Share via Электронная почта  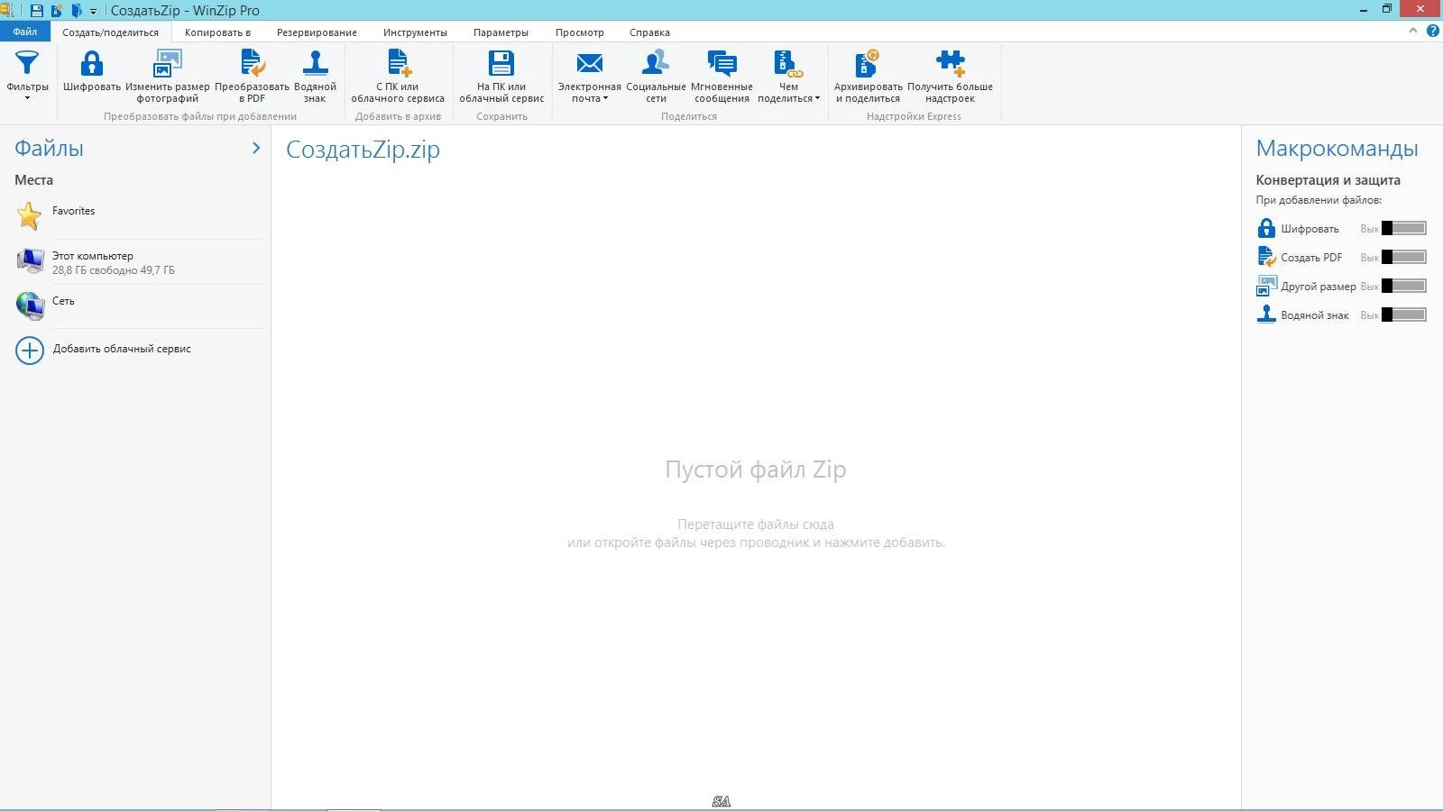[x=590, y=76]
